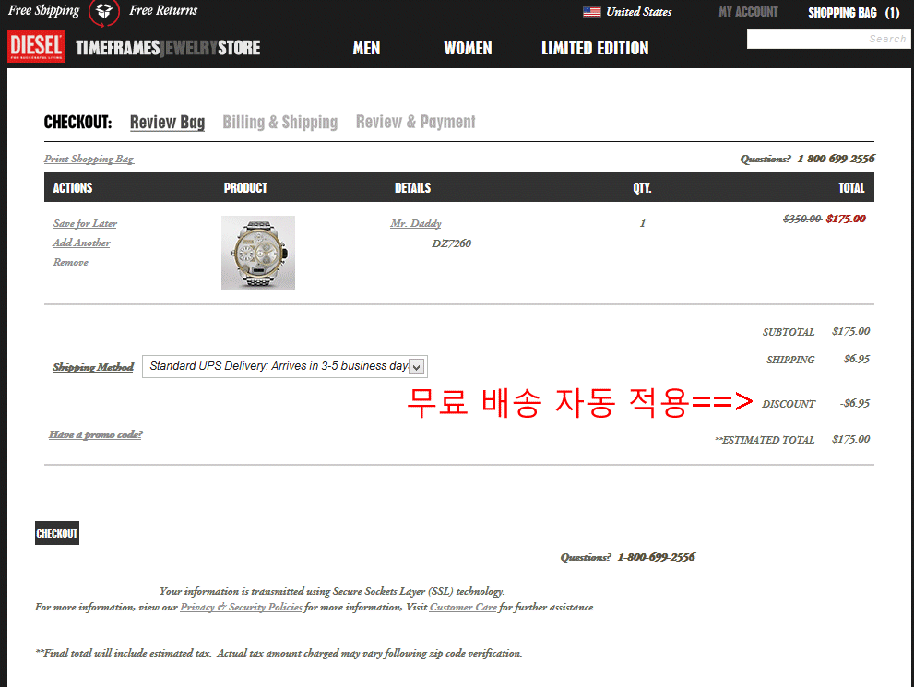Click into the Search field
This screenshot has width=914, height=687.
click(828, 39)
